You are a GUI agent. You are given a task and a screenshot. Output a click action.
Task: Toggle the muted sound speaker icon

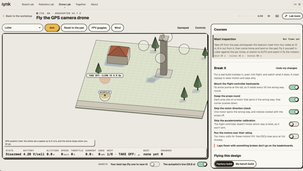point(269,16)
